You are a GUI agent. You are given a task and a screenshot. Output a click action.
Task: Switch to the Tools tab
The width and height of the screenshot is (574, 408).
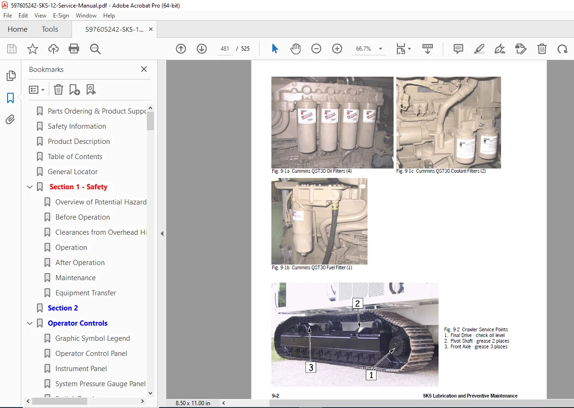coord(50,29)
